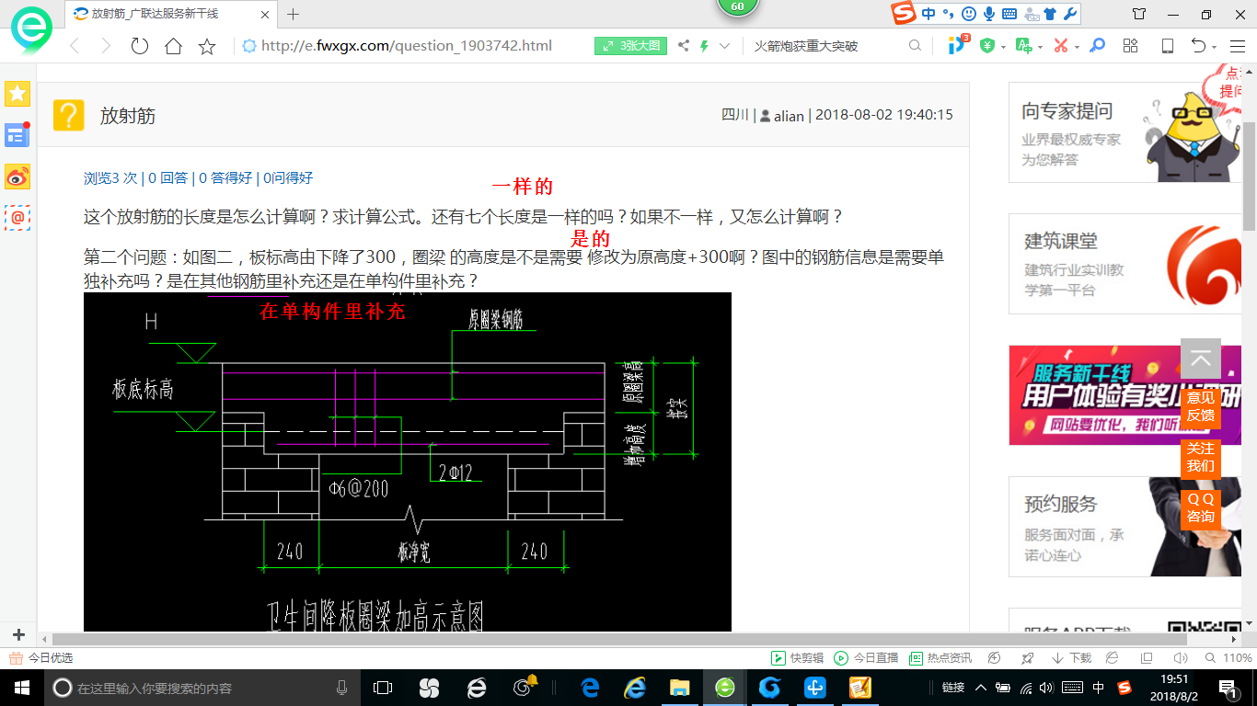
Task: Open the 向专家提问 panel
Action: (x=1125, y=132)
